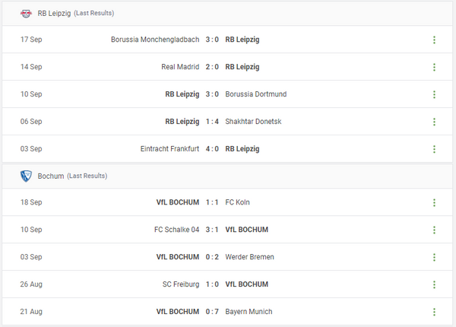
Task: Open three-dot menu for Real Madrid match
Action: [x=434, y=67]
